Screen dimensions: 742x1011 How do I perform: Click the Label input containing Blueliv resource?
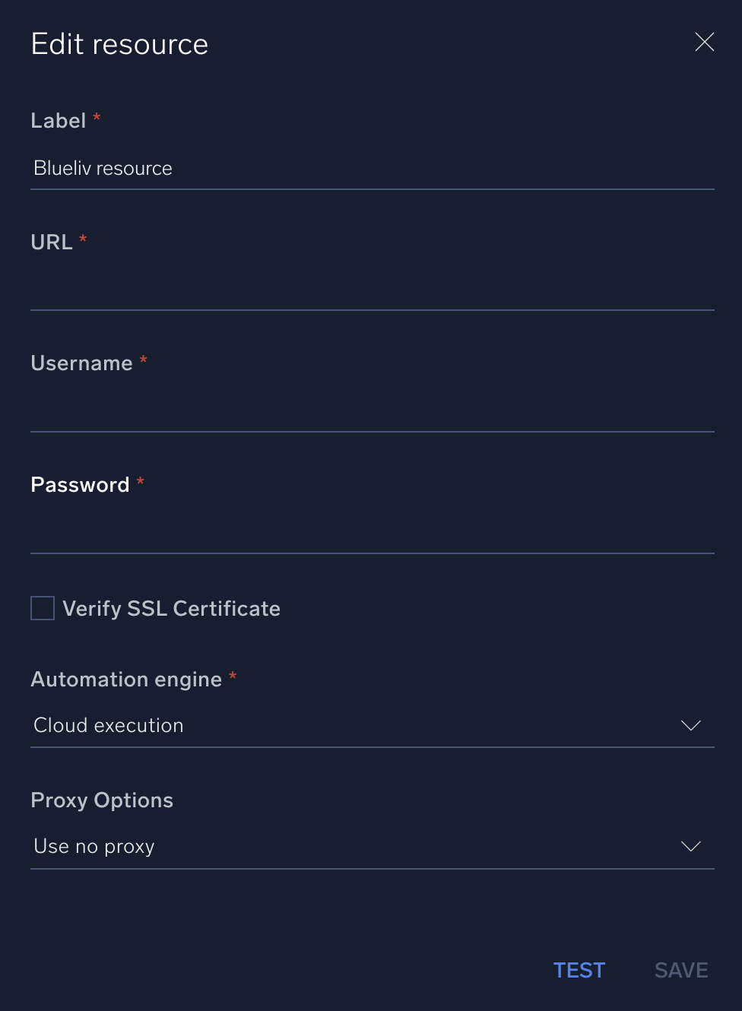304,168
